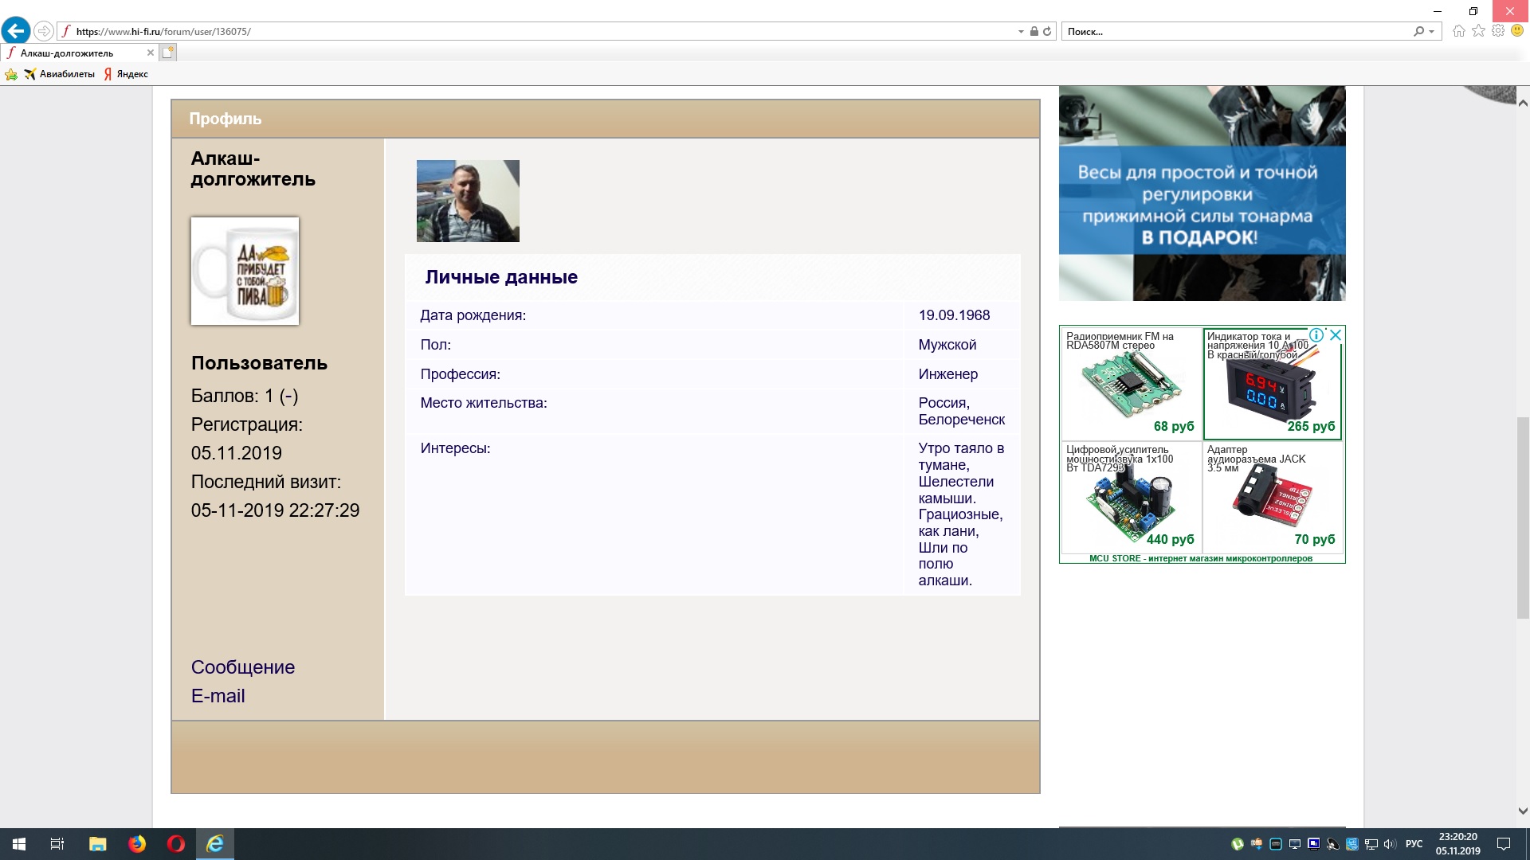Click the page Refresh icon in address bar
The height and width of the screenshot is (860, 1530).
tap(1047, 32)
